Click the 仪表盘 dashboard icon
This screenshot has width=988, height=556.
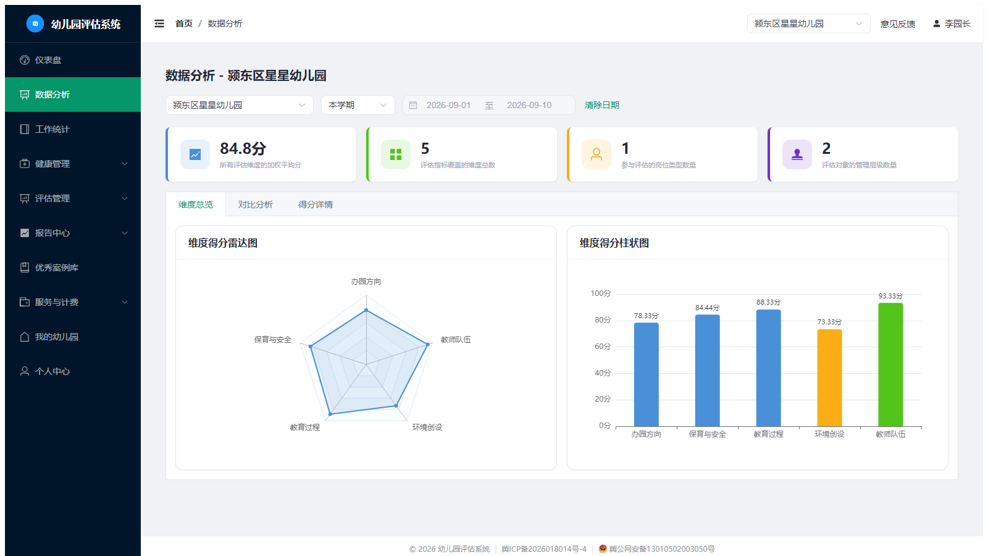tap(25, 60)
